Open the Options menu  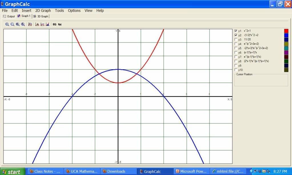74,11
